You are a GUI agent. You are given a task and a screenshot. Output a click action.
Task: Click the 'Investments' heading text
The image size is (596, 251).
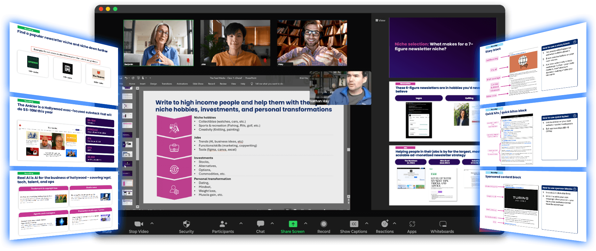pyautogui.click(x=203, y=158)
